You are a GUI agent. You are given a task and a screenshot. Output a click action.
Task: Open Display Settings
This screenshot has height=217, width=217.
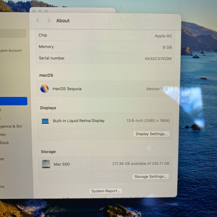tap(152, 134)
